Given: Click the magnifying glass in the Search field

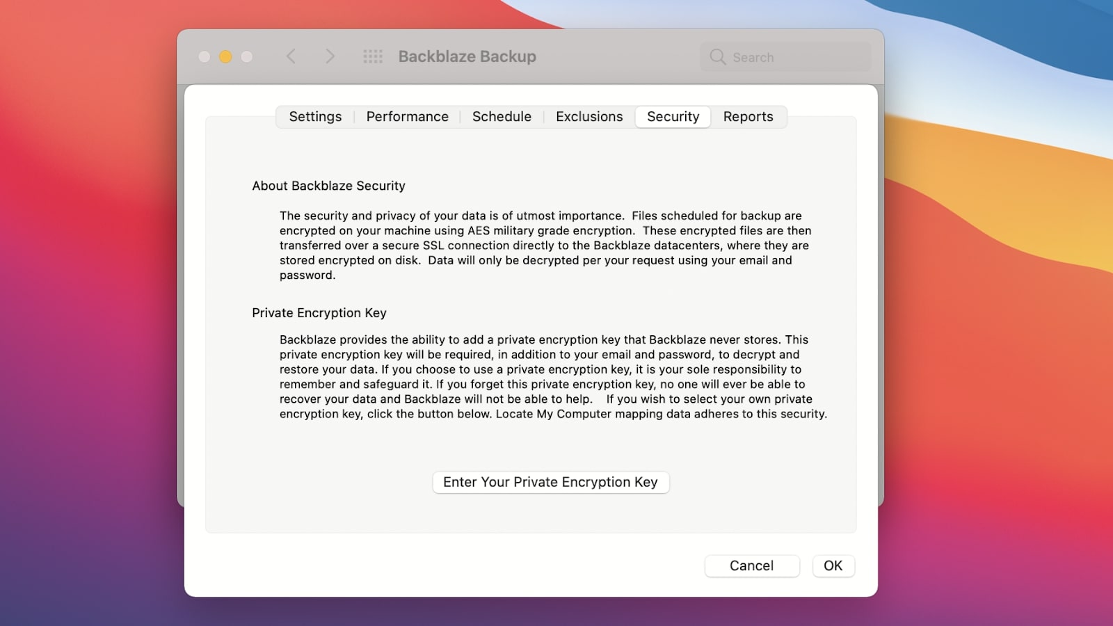Looking at the screenshot, I should 717,57.
